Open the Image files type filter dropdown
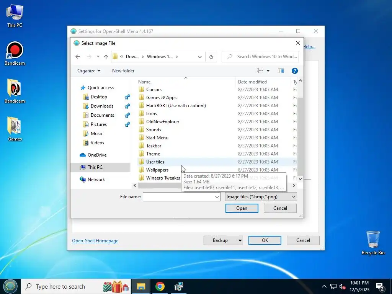Screen dimensions: 392x294 261,197
